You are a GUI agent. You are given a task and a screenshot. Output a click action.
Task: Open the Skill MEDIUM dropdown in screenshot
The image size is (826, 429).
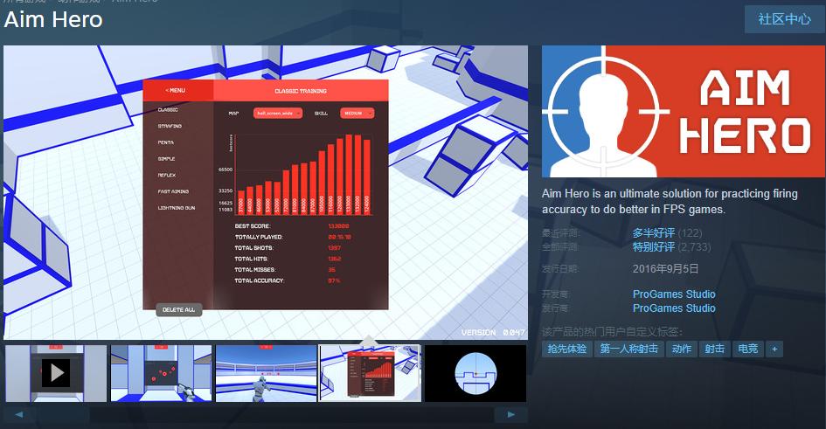(357, 113)
